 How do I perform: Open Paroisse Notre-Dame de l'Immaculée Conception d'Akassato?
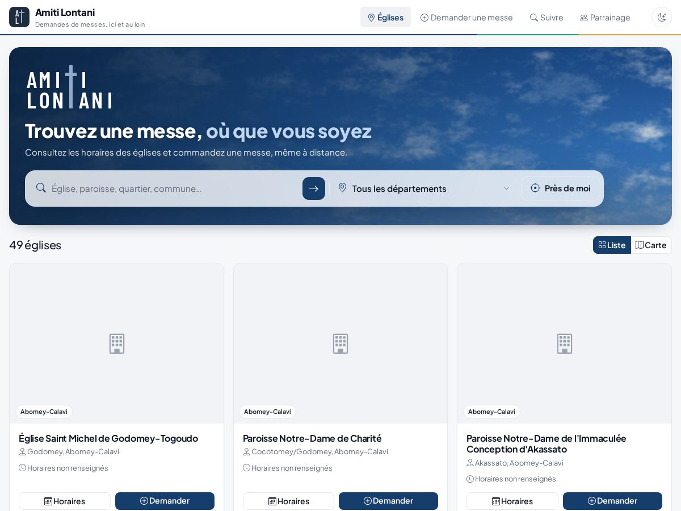(547, 443)
